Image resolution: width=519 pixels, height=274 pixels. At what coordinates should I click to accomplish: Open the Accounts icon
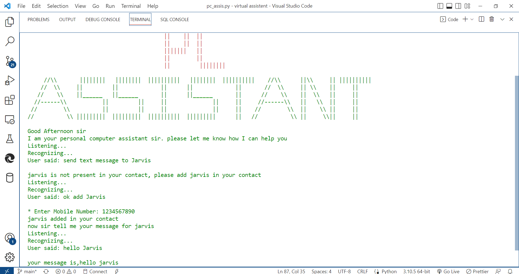tap(10, 238)
